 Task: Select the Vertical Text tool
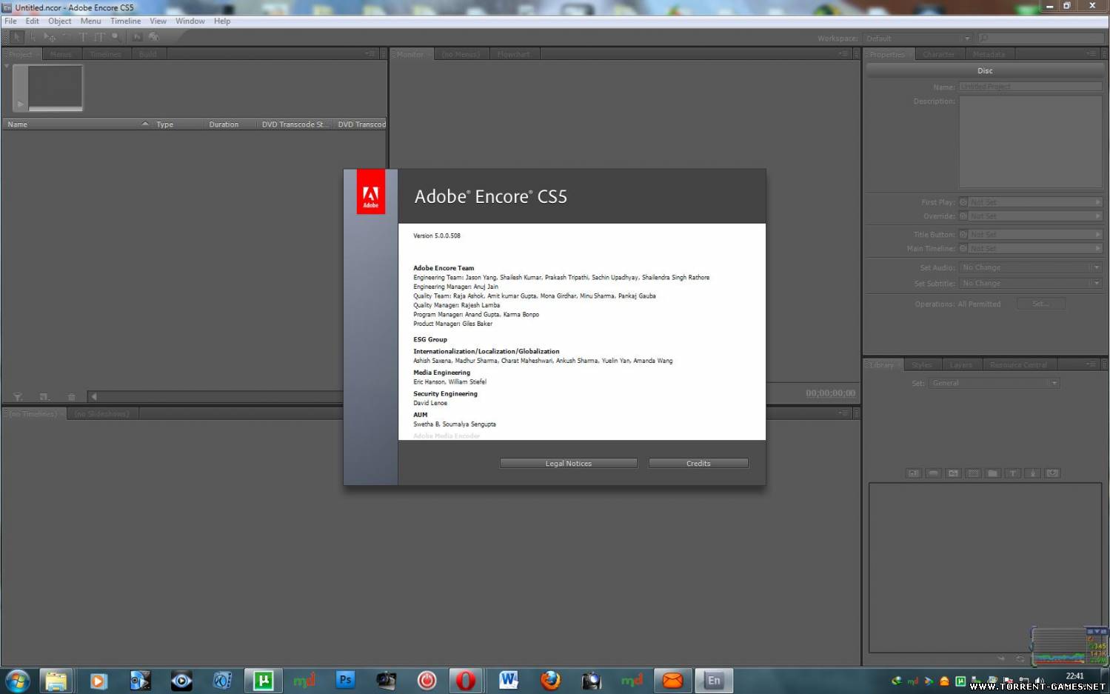[99, 37]
